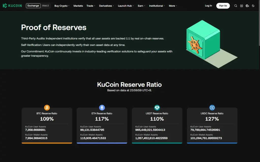
Task: Click ETH wallet assets 115,905.46471533
Action: (93, 138)
